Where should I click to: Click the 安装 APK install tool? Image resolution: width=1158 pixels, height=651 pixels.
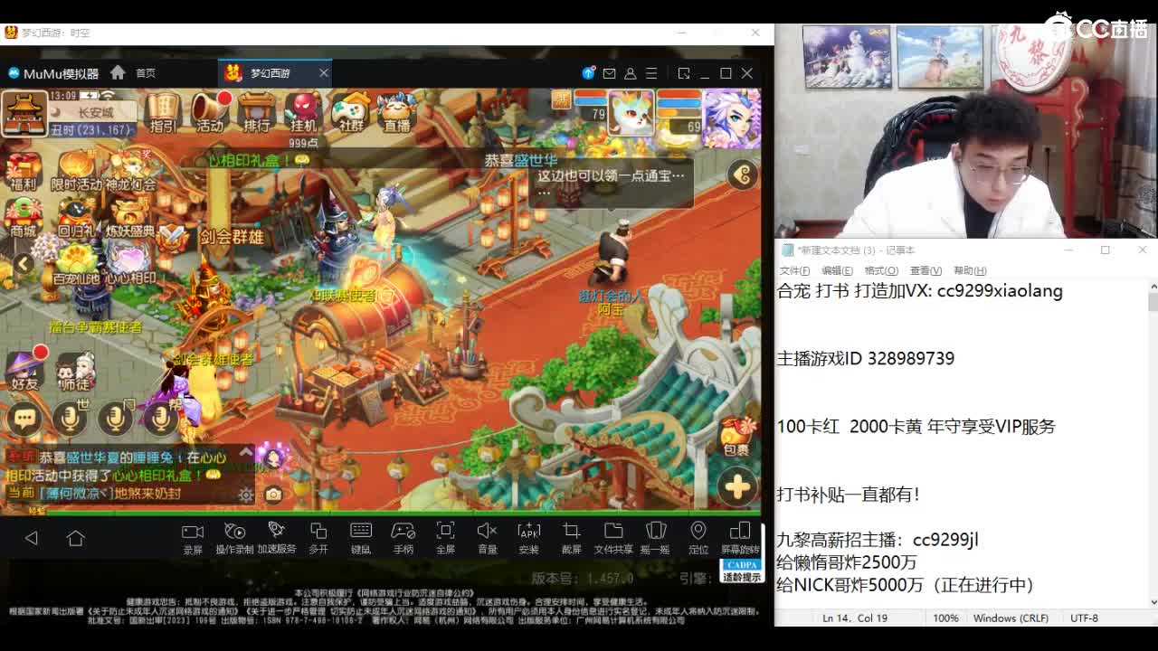529,538
